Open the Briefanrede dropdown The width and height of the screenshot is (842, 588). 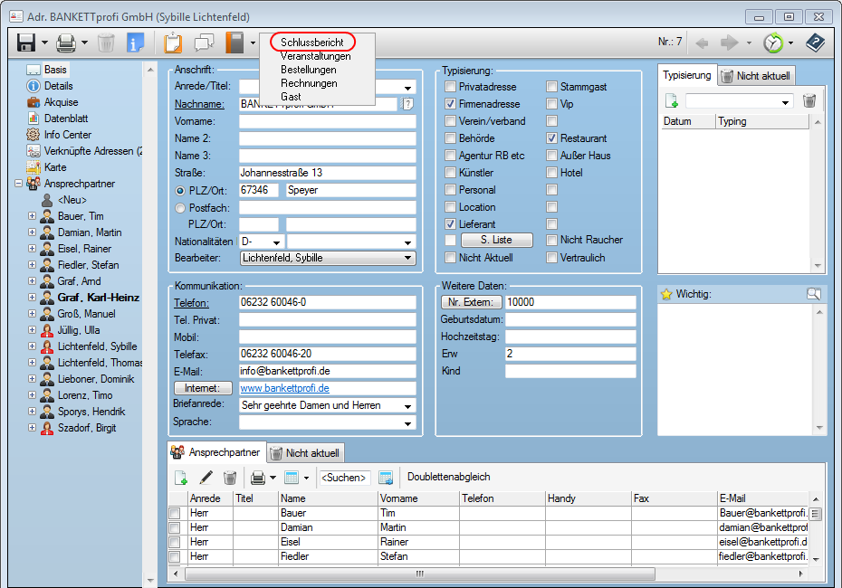[x=408, y=405]
